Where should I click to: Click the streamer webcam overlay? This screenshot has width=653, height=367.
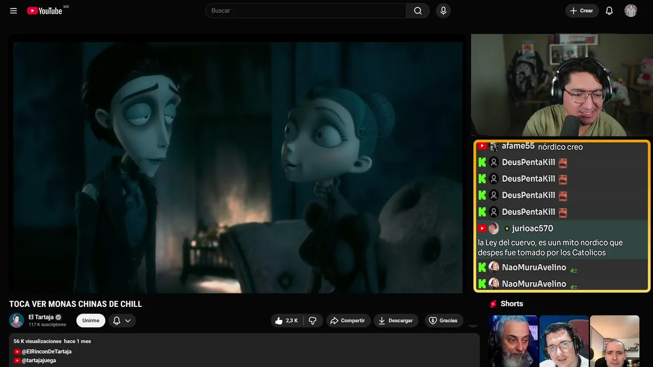(x=562, y=85)
